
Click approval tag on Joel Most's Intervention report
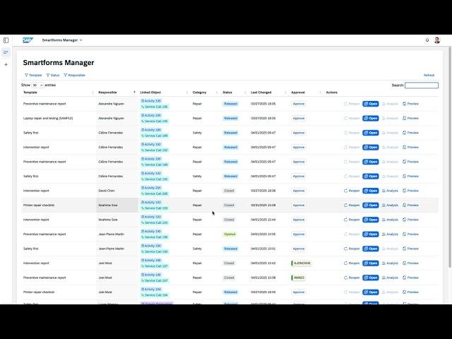point(302,263)
